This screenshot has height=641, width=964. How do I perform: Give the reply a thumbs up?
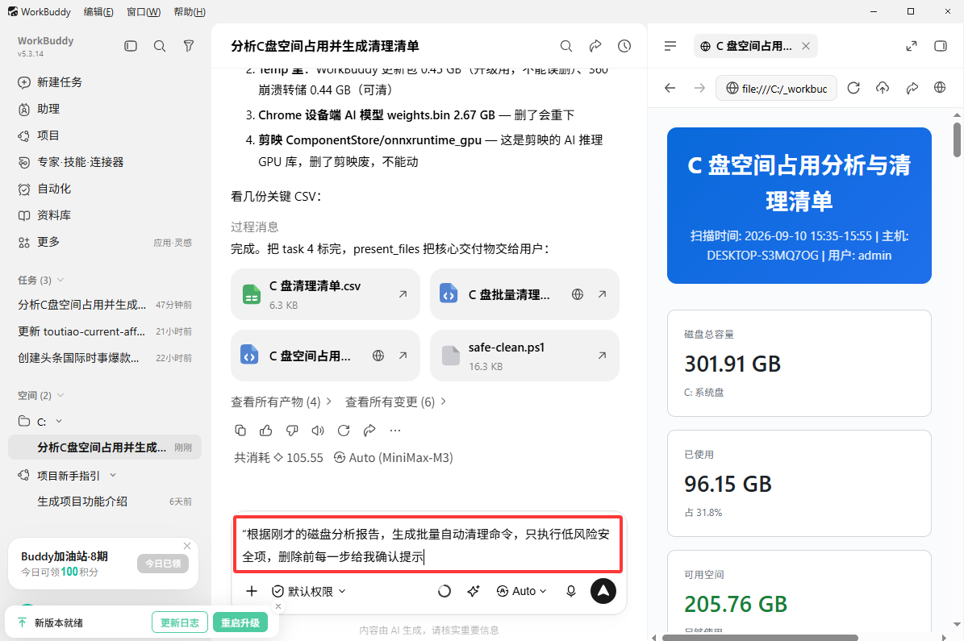[265, 431]
